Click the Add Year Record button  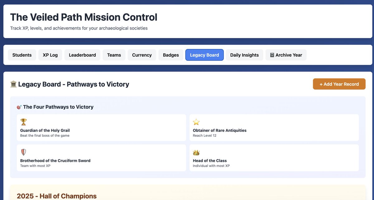pyautogui.click(x=339, y=84)
